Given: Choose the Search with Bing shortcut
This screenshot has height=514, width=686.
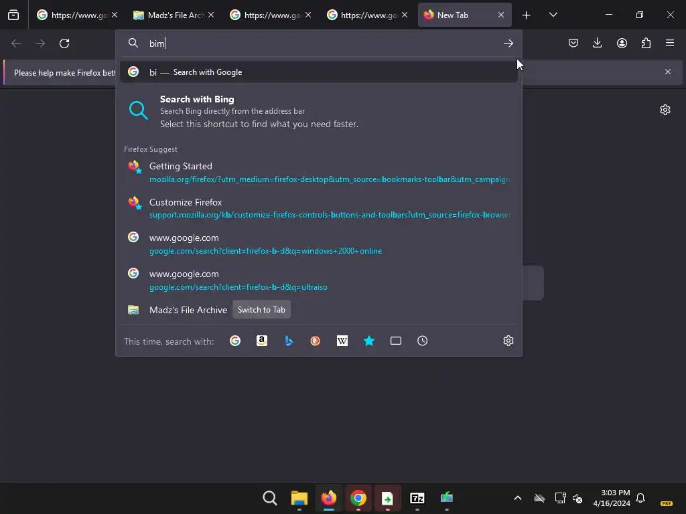Looking at the screenshot, I should (x=318, y=111).
